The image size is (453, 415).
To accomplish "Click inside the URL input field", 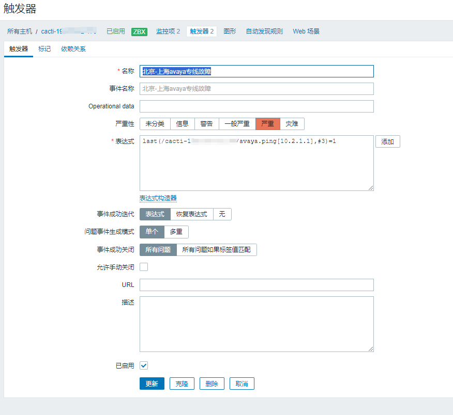I will click(256, 284).
